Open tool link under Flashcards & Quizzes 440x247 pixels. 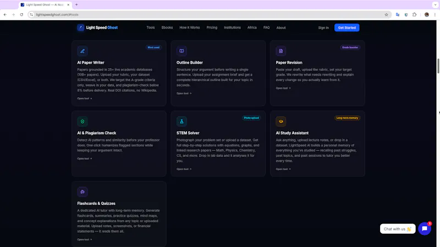coord(85,239)
